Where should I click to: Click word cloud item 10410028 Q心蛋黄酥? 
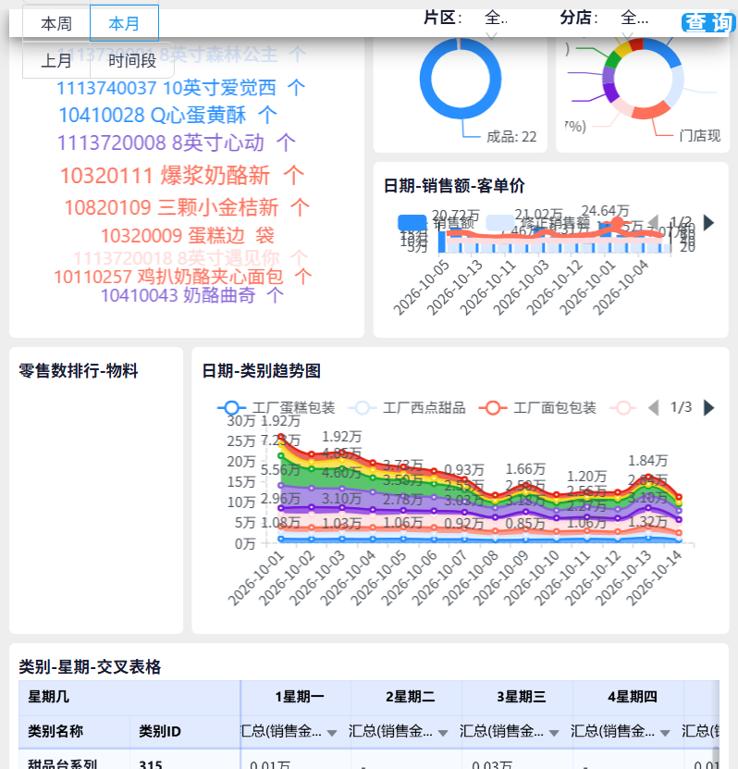click(167, 116)
